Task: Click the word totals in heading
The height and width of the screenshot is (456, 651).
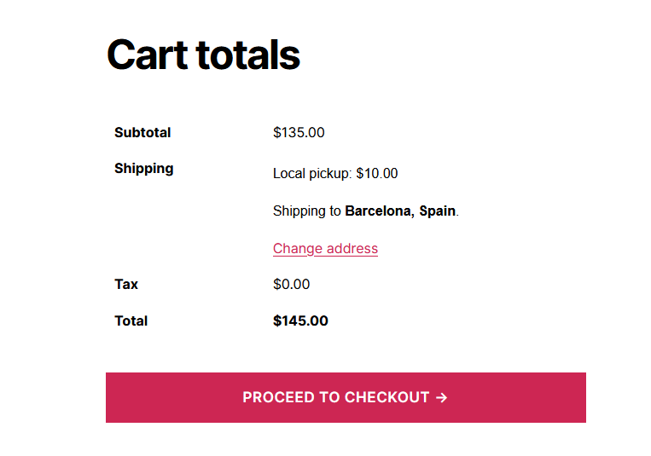Action: (248, 55)
